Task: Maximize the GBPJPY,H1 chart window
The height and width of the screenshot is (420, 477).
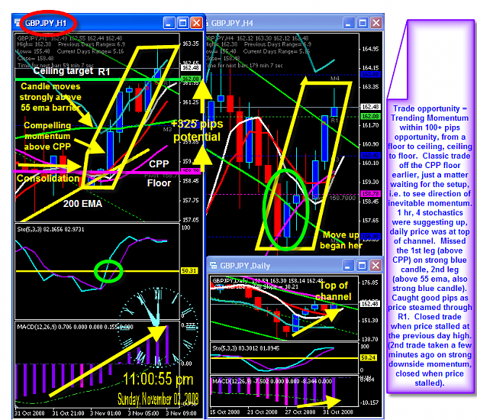Action: (x=182, y=23)
